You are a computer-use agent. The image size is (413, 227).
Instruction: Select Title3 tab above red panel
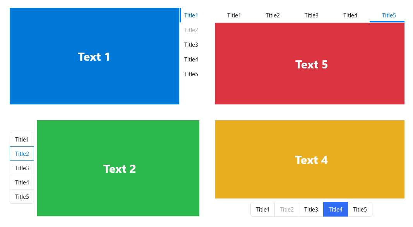(311, 15)
